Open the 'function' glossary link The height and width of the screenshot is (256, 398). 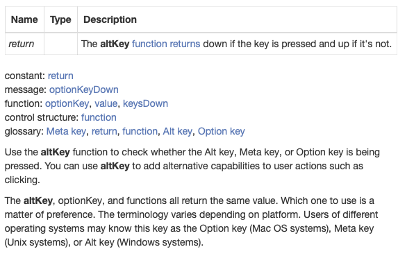140,131
